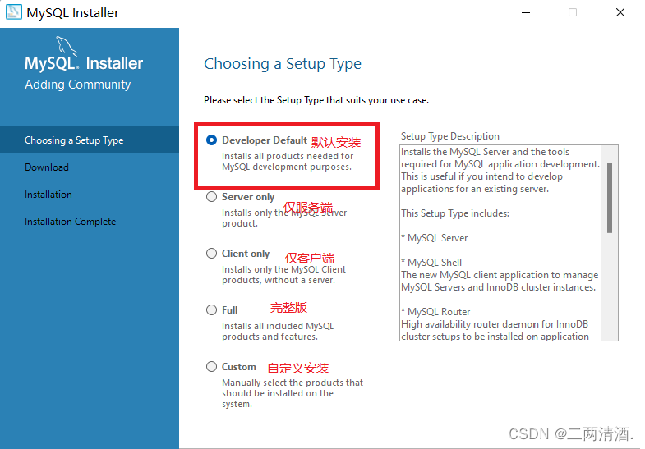Click the Full option description text
Viewport: 645px width, 449px height.
click(278, 331)
